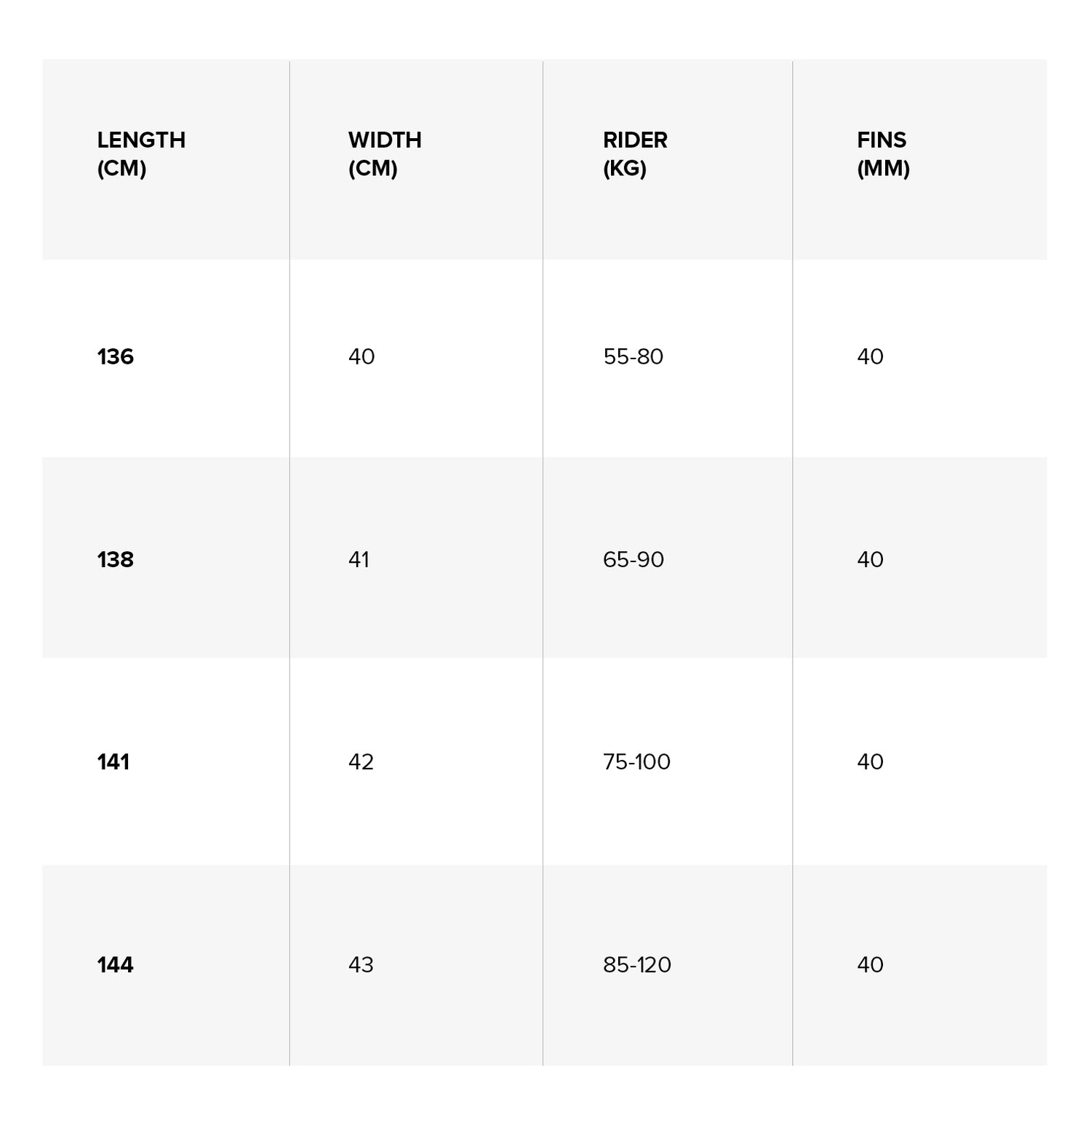The image size is (1091, 1125).
Task: Click width value in the 136 row
Action: pos(361,357)
